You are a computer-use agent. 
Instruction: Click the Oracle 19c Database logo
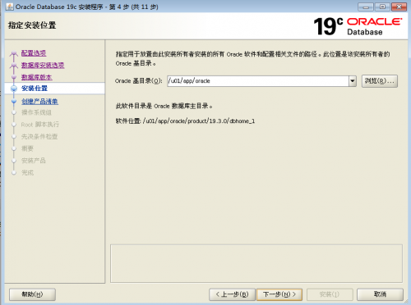tap(358, 26)
